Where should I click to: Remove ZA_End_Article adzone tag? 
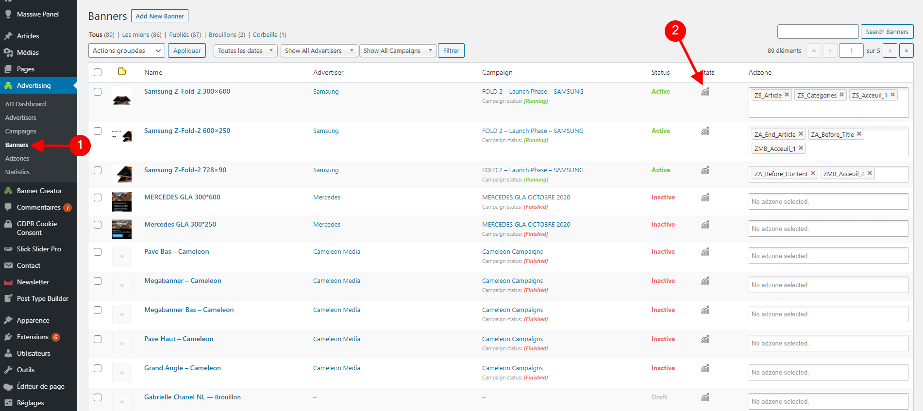coord(801,134)
